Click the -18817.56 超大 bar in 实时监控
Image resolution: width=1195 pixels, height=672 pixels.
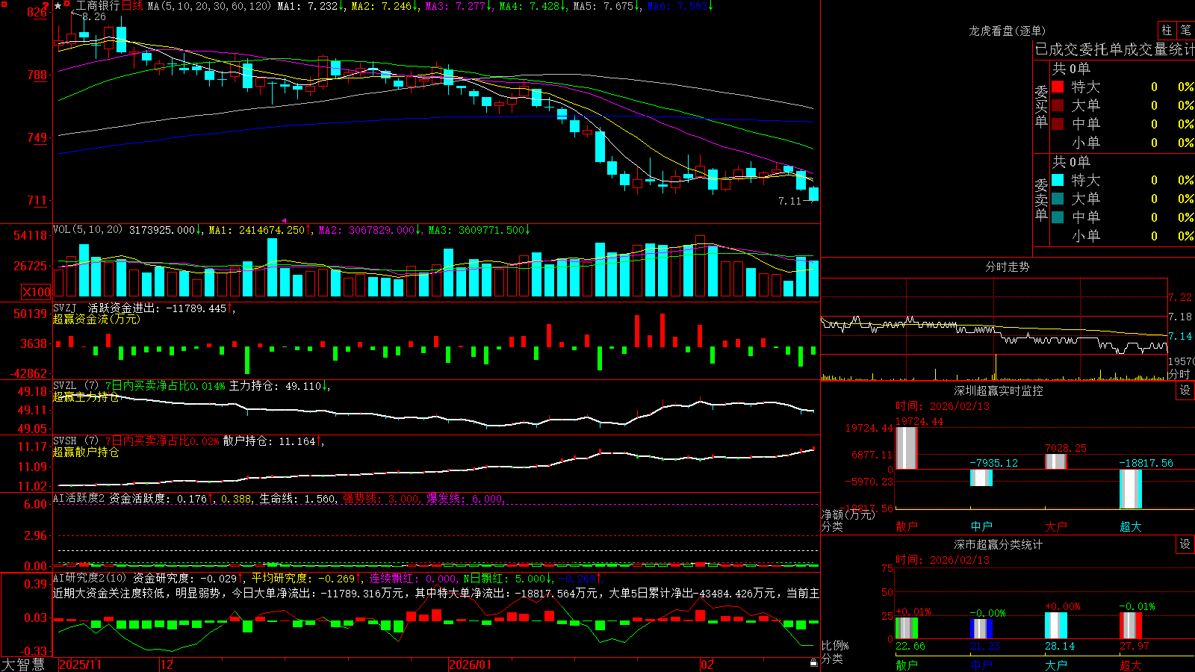coord(1131,489)
